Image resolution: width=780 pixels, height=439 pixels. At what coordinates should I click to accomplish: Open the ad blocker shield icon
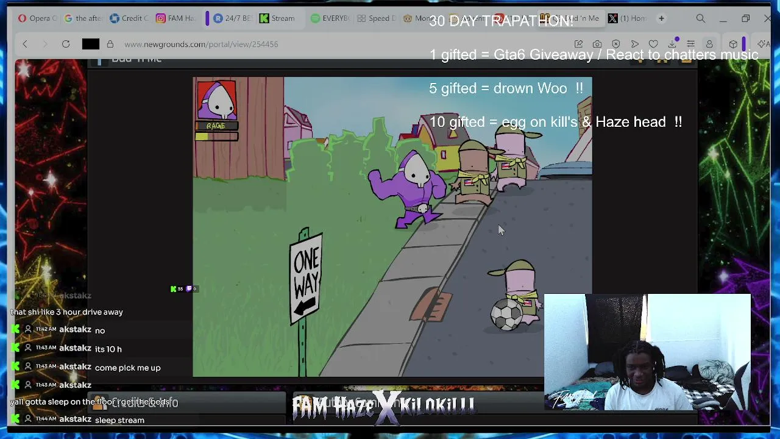pos(616,44)
